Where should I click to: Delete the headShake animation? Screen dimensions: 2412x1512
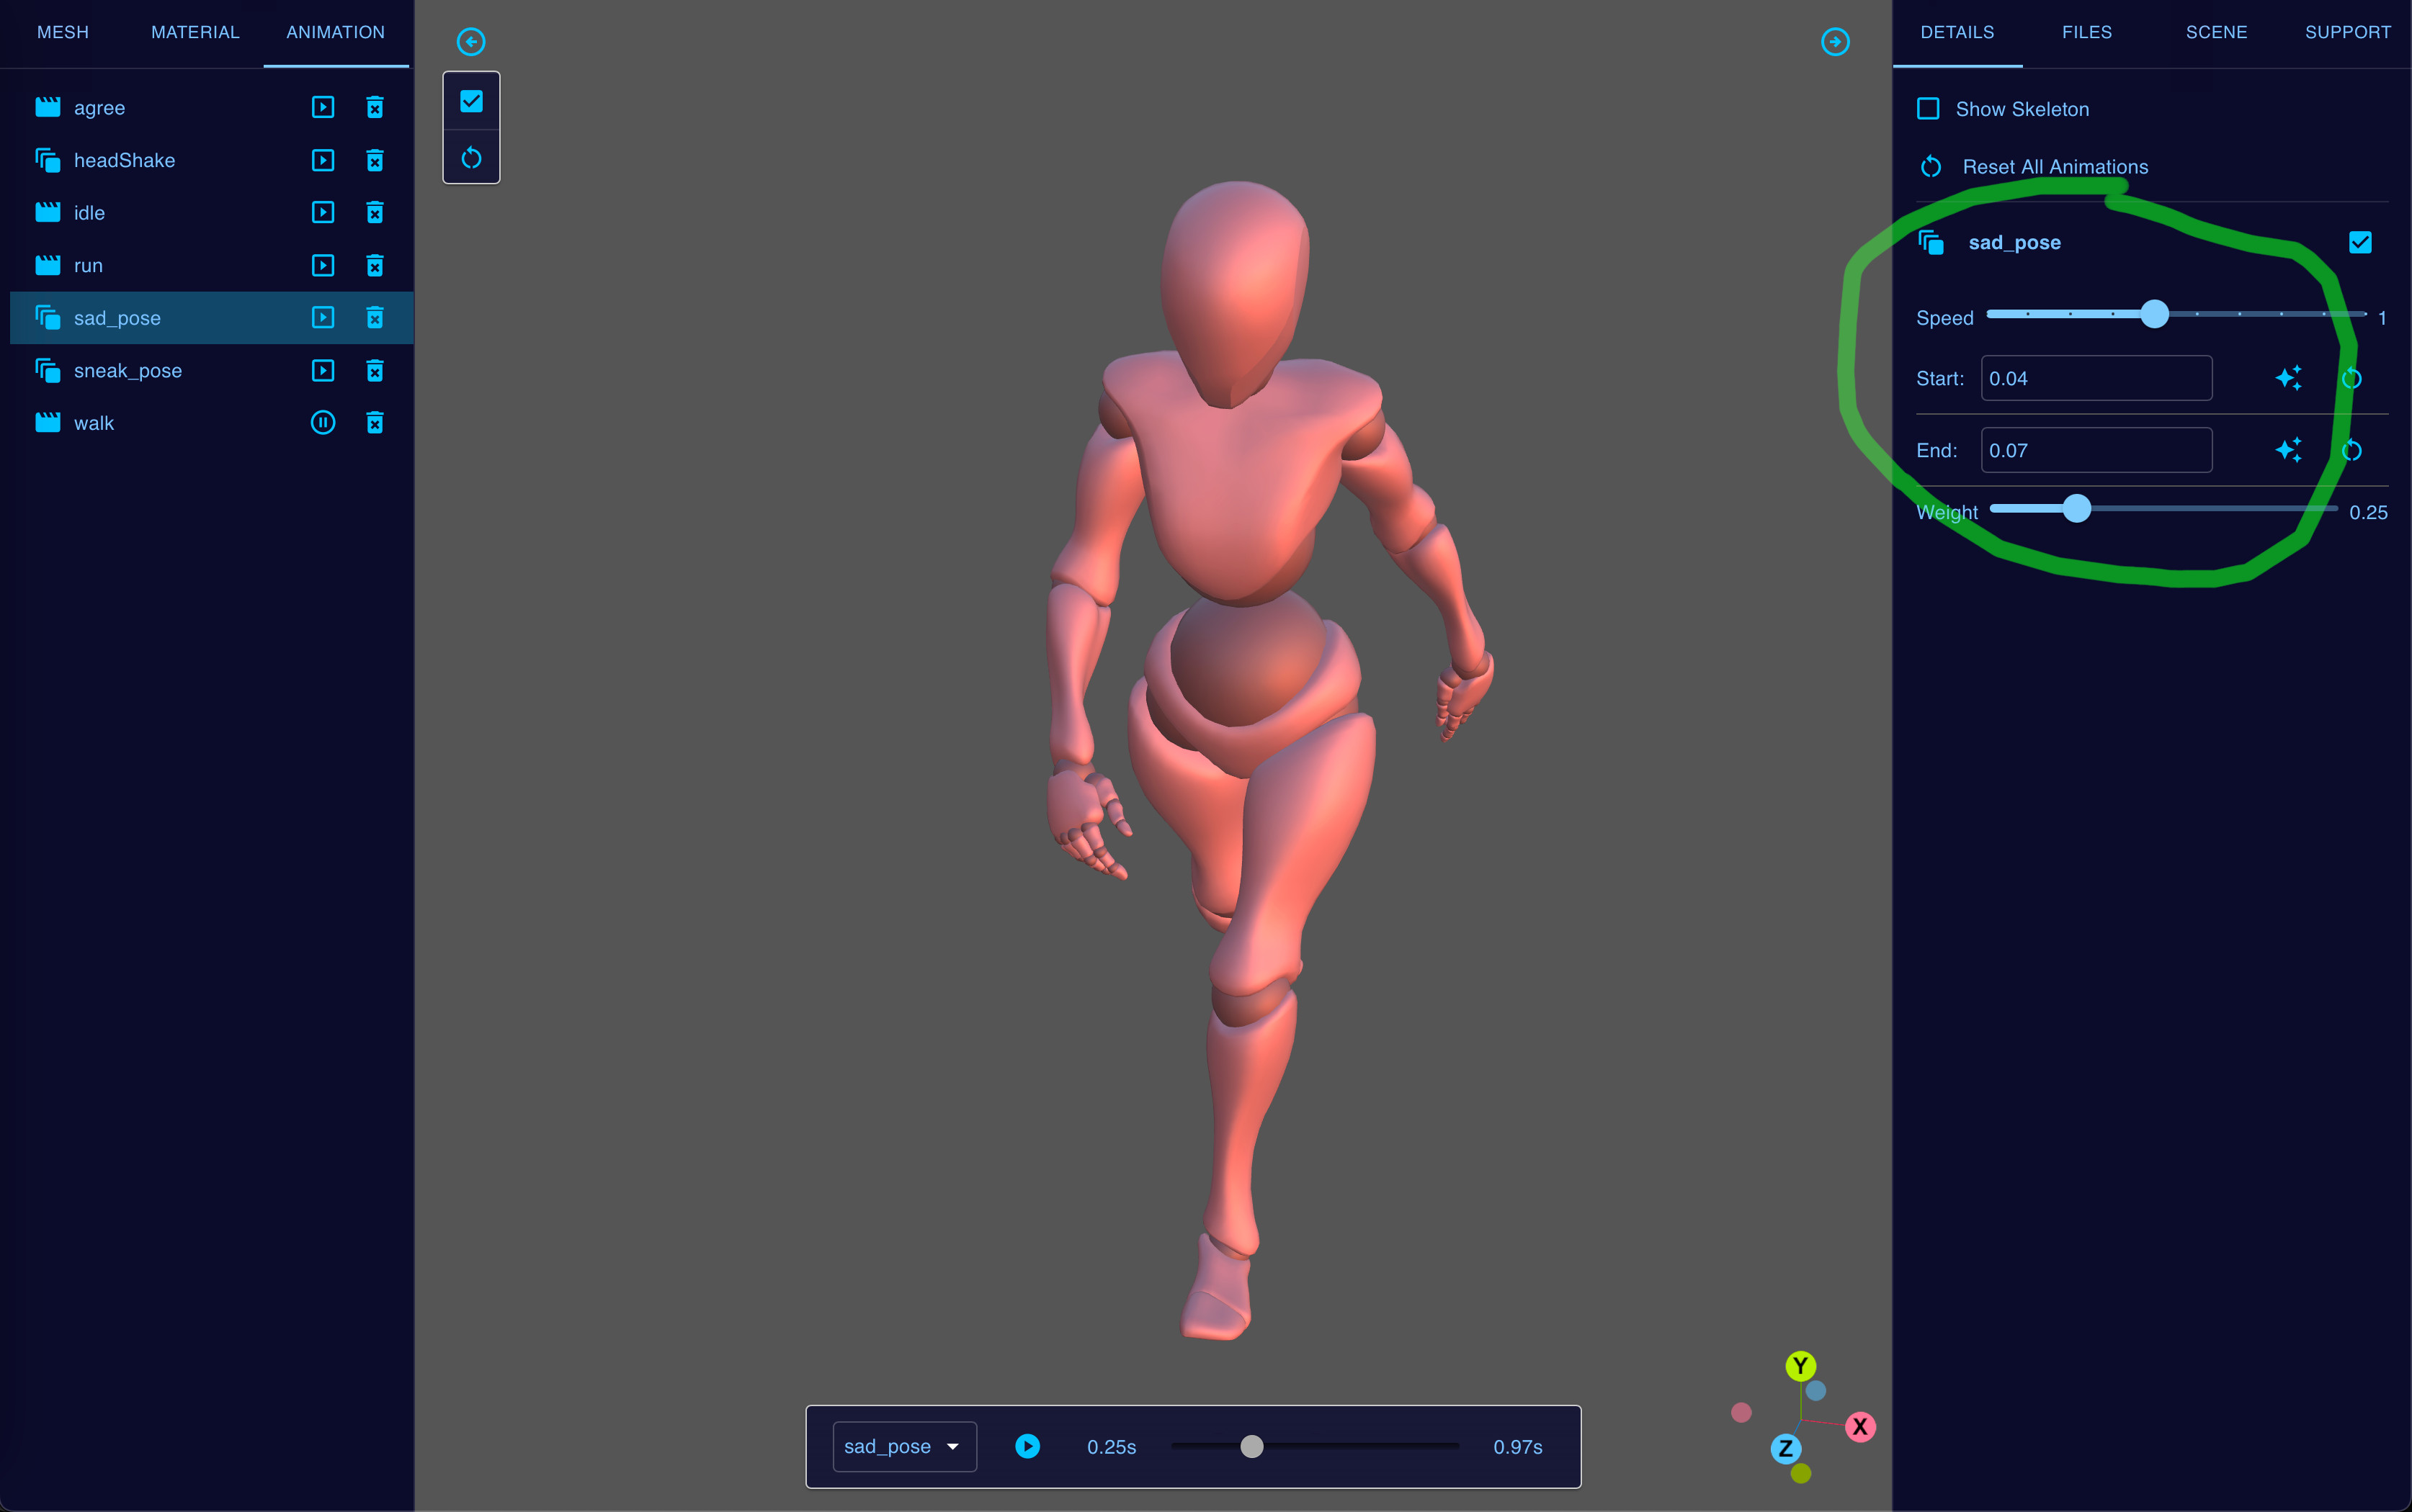tap(374, 160)
